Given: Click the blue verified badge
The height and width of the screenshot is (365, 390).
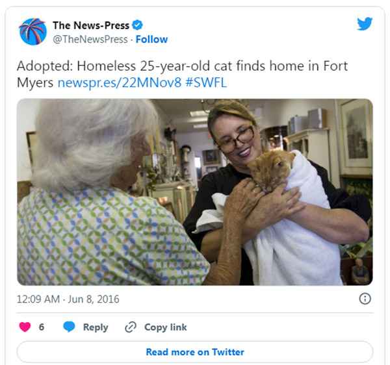Looking at the screenshot, I should coord(137,25).
